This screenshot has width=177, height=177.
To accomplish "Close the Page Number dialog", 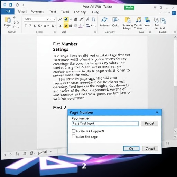I will [157, 112].
